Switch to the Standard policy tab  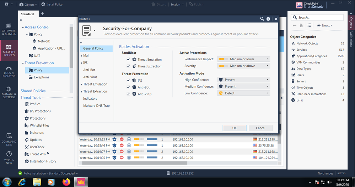click(27, 14)
